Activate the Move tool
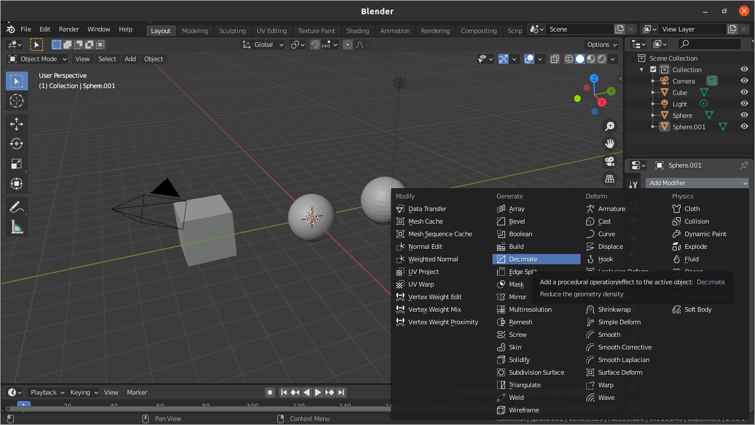This screenshot has width=755, height=425. point(17,124)
